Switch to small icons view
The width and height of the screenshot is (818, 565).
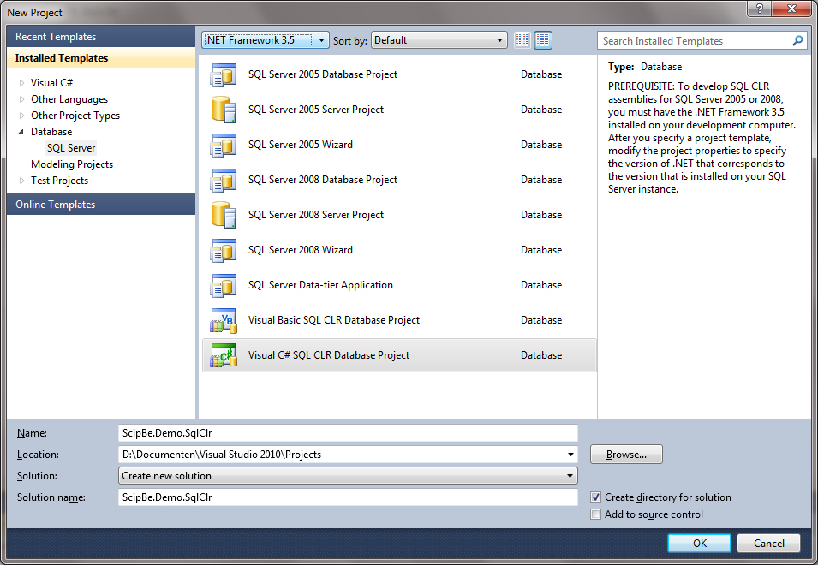click(522, 40)
